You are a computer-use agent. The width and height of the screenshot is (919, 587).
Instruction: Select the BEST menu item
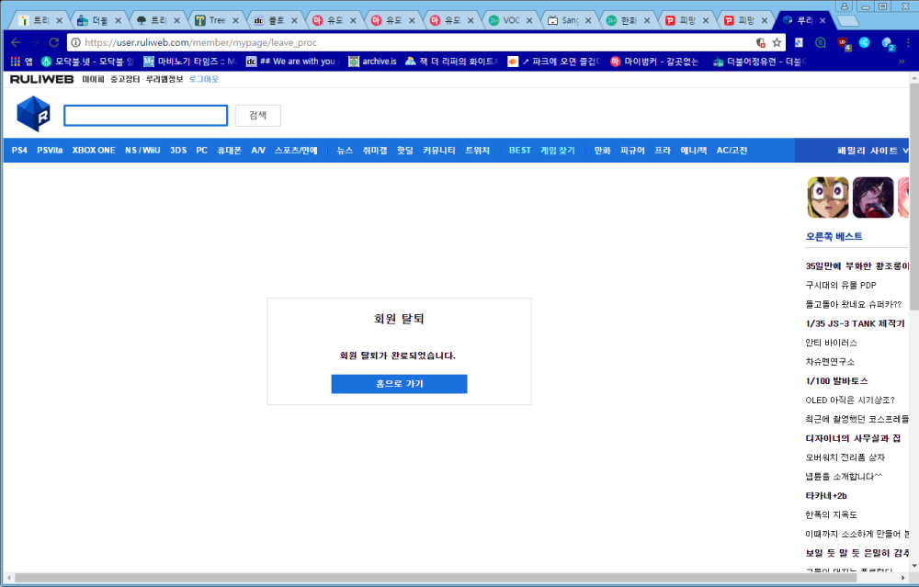tap(520, 150)
